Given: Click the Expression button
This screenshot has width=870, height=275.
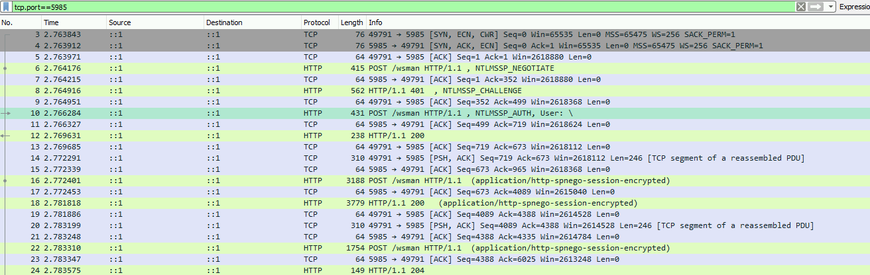Looking at the screenshot, I should pos(853,7).
